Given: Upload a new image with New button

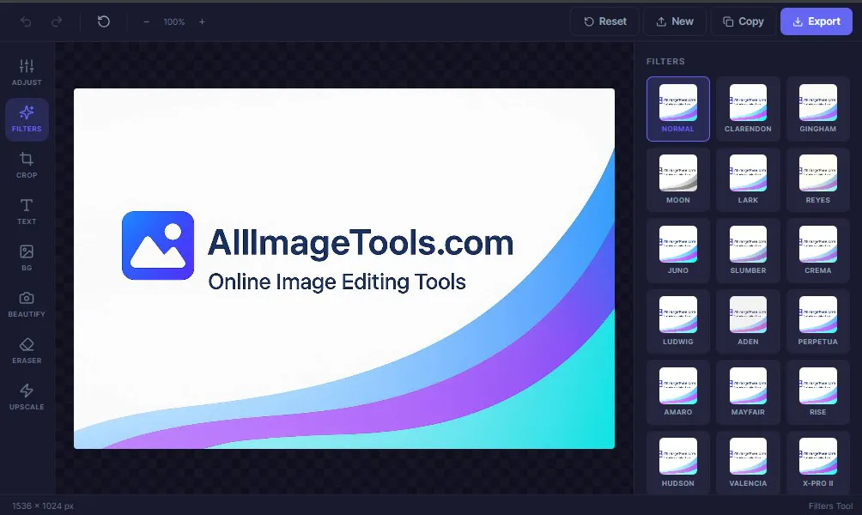Looking at the screenshot, I should pyautogui.click(x=675, y=21).
